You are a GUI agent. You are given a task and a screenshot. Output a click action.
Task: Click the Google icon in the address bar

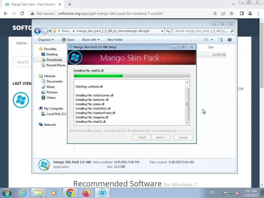coord(215,13)
